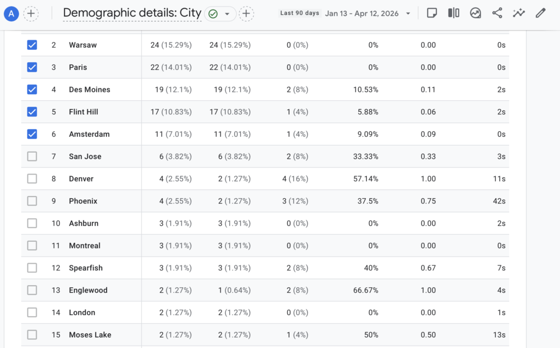Viewport: 560px width, 348px height.
Task: Open the date range dropdown arrow
Action: [408, 14]
